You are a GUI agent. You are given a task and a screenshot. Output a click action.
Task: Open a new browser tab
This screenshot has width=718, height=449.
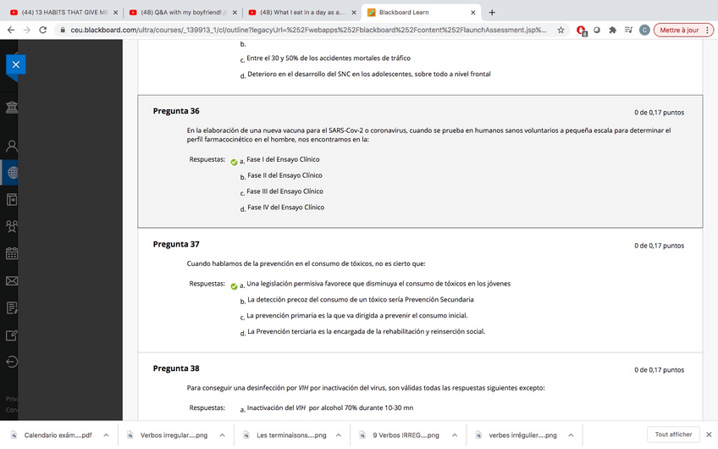(x=492, y=13)
